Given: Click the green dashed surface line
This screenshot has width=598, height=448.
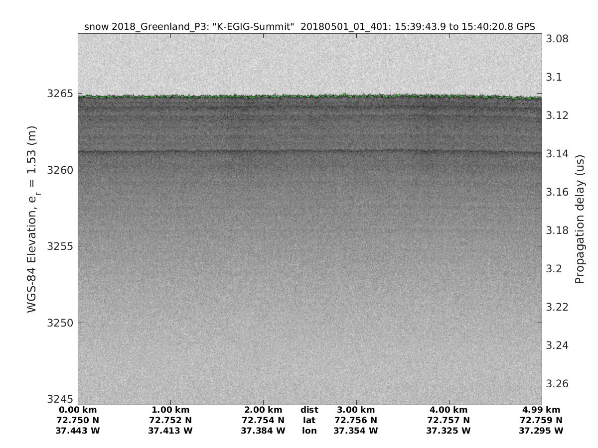Looking at the screenshot, I should (309, 96).
